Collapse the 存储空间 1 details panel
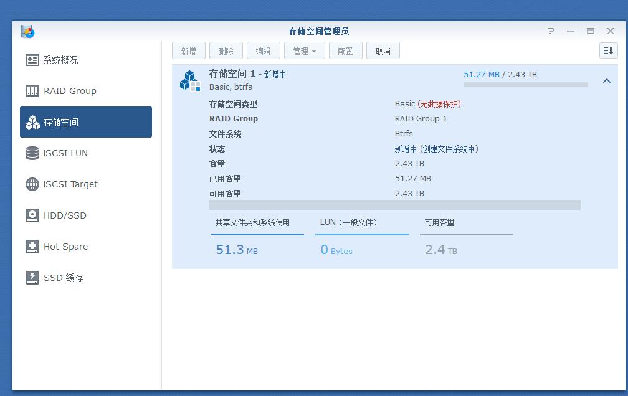The height and width of the screenshot is (396, 628). [606, 81]
